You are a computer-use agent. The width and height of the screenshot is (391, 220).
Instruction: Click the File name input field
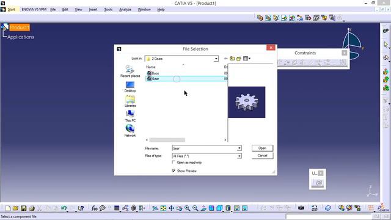coord(205,148)
